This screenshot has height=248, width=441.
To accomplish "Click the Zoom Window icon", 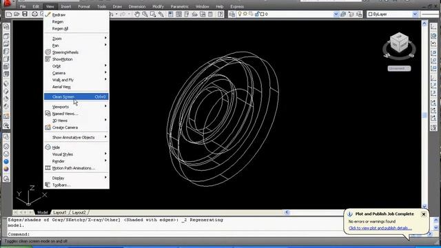I will (x=153, y=14).
